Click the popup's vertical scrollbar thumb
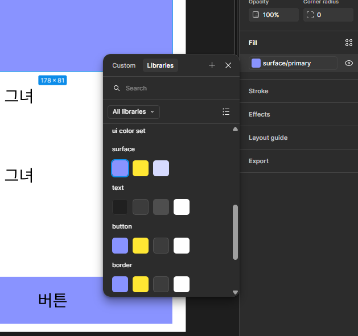Image resolution: width=358 pixels, height=336 pixels. (x=236, y=232)
